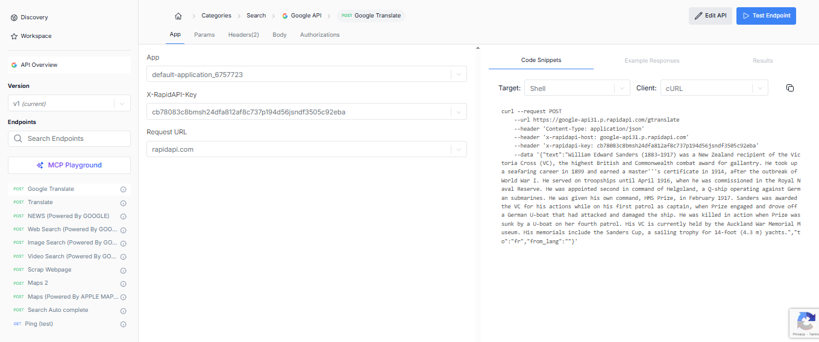Open API Overview in sidebar
Screen dimensions: 819x342
[x=69, y=65]
